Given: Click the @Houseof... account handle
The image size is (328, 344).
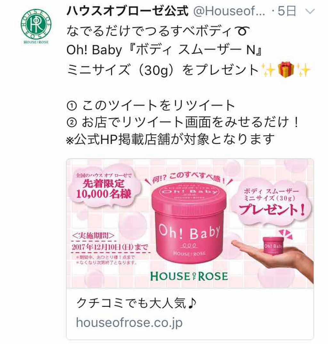Looking at the screenshot, I should 229,11.
